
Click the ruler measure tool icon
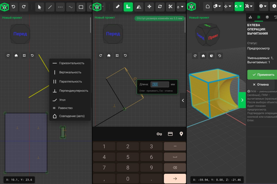coord(118,7)
